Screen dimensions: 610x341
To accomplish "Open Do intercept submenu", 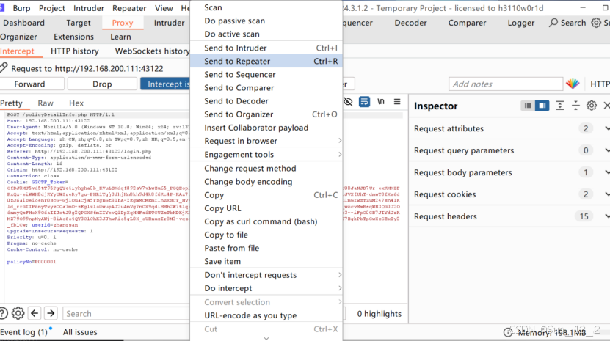I will pos(266,288).
